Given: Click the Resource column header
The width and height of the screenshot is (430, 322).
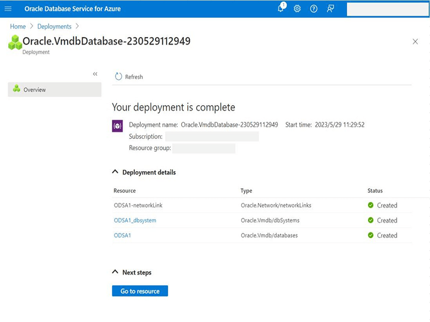Looking at the screenshot, I should coord(125,191).
